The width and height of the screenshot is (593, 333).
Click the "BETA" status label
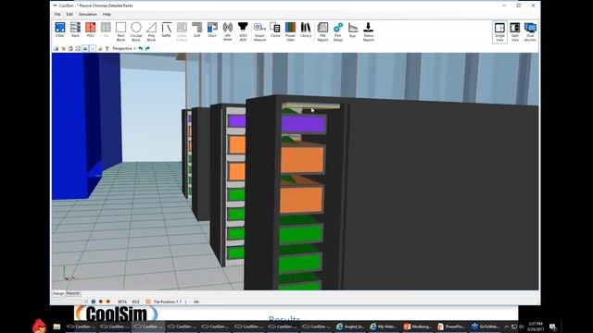[122, 302]
